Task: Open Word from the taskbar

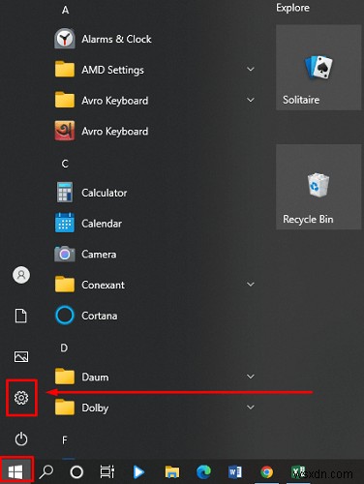Action: tap(235, 472)
